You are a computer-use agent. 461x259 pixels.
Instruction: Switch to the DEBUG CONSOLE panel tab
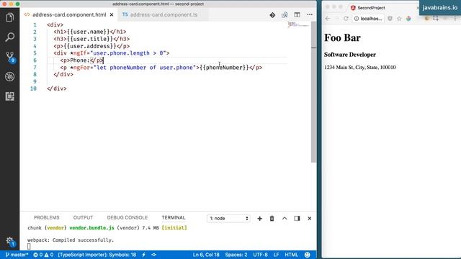[127, 217]
